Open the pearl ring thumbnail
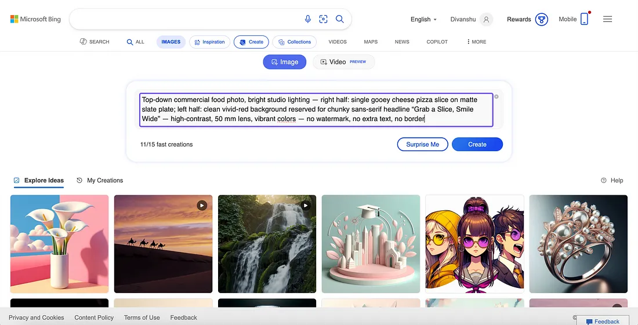 coord(578,244)
